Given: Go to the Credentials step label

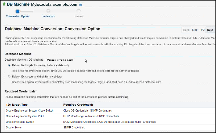Looking at the screenshot, I should click(48, 16).
